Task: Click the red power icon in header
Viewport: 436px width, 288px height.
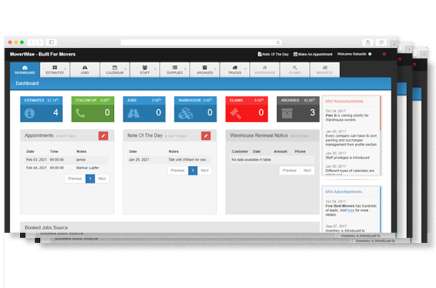Action: tap(385, 54)
